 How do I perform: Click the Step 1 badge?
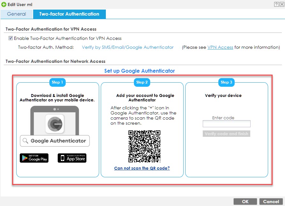click(57, 82)
